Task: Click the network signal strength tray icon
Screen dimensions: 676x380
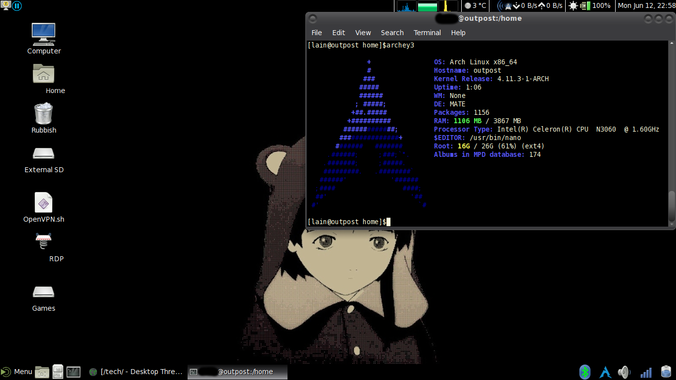Action: pos(646,372)
